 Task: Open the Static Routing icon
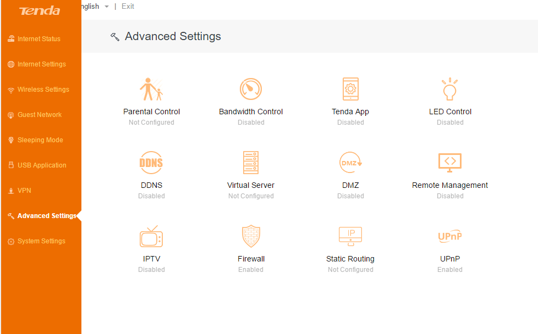pyautogui.click(x=350, y=236)
